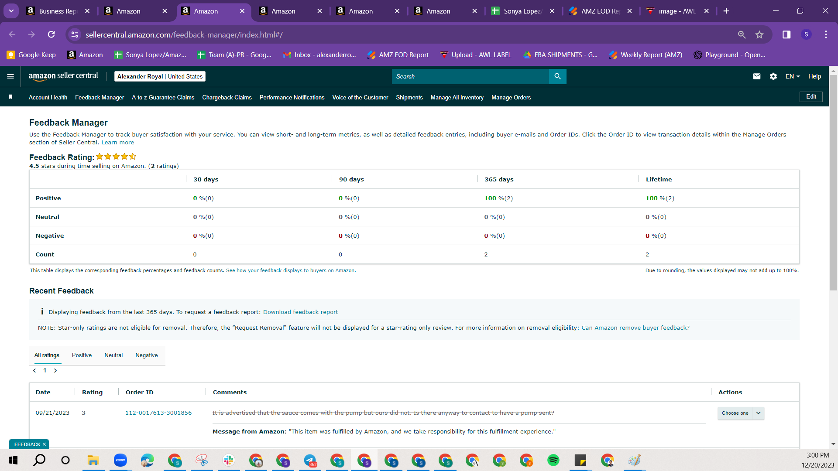Open the FBA SHIPMENTS bookmark
838x471 pixels.
click(560, 55)
